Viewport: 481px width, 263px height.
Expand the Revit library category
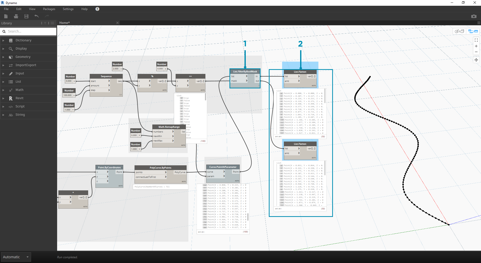19,98
